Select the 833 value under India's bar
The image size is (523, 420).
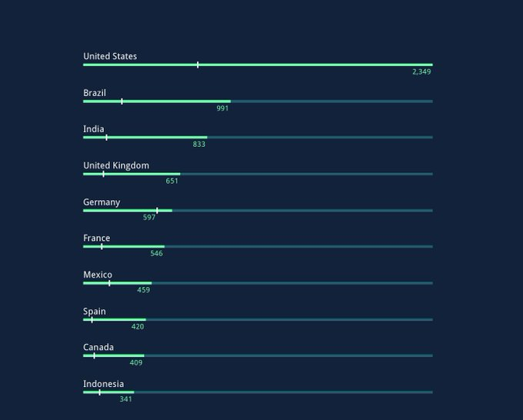click(199, 145)
